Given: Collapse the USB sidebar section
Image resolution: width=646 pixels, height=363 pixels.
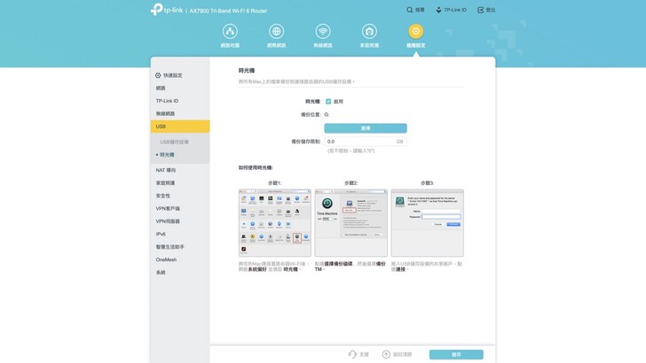Looking at the screenshot, I should click(x=179, y=127).
